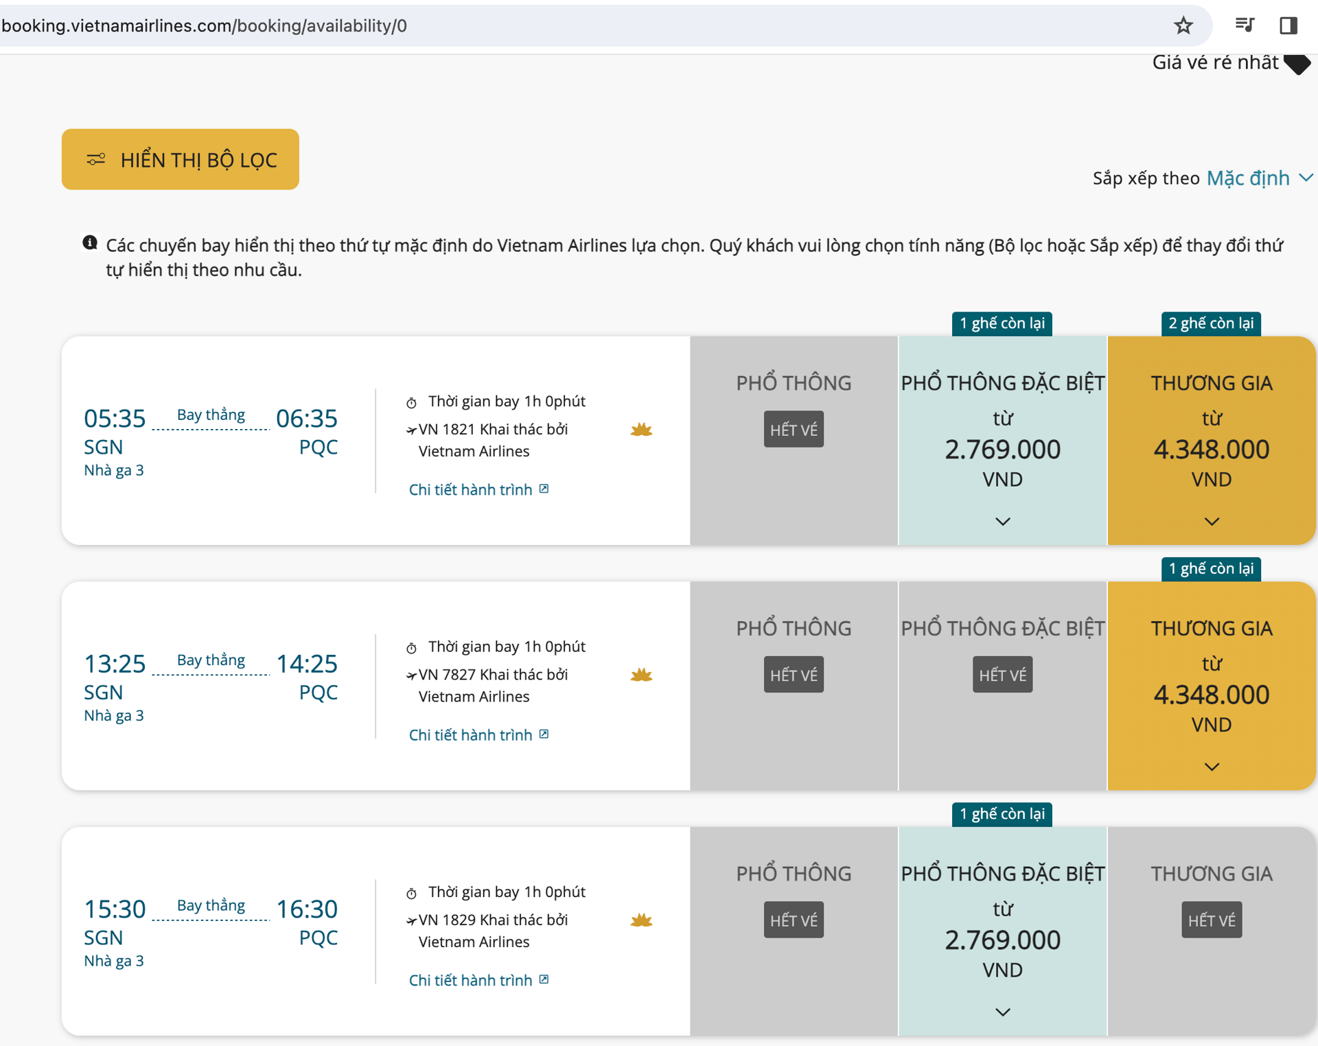Open browser media control icon
The height and width of the screenshot is (1046, 1318).
coord(1245,25)
